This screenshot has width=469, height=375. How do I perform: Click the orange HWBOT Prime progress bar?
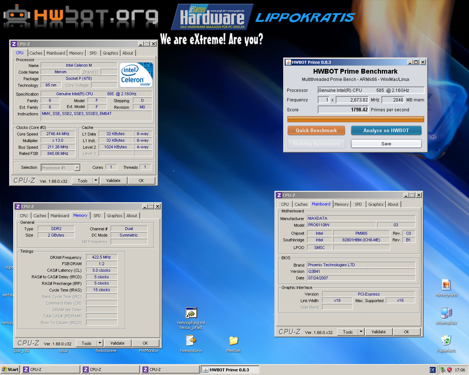(356, 119)
